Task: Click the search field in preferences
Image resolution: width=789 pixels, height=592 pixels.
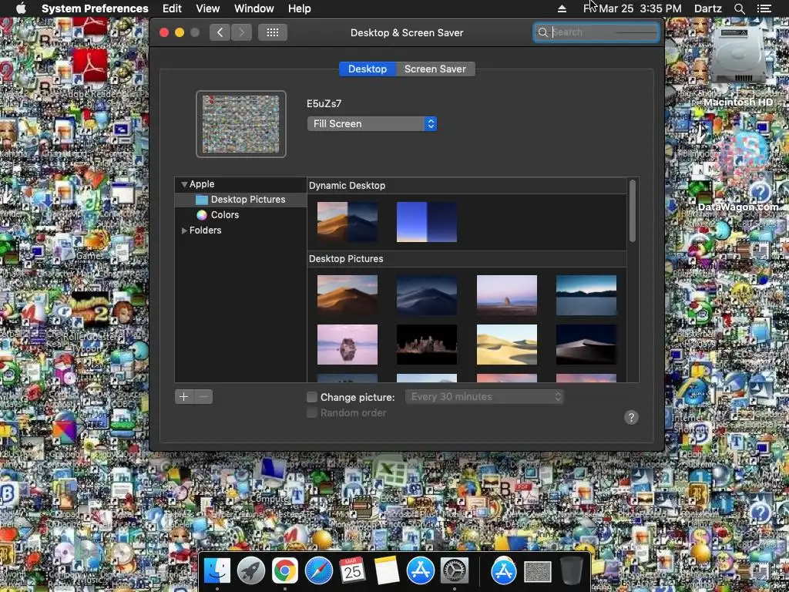Action: pyautogui.click(x=596, y=32)
